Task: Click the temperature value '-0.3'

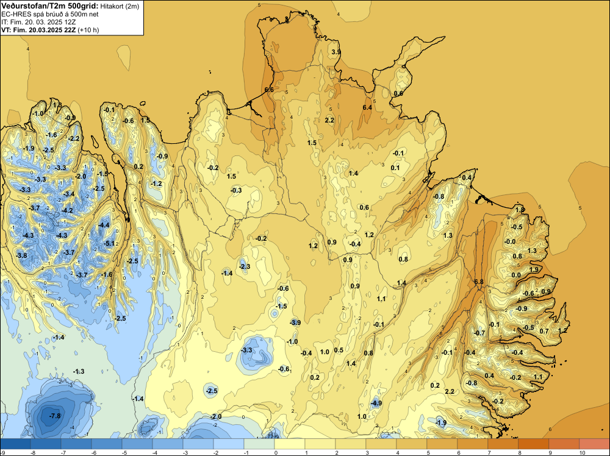Action: [236, 190]
